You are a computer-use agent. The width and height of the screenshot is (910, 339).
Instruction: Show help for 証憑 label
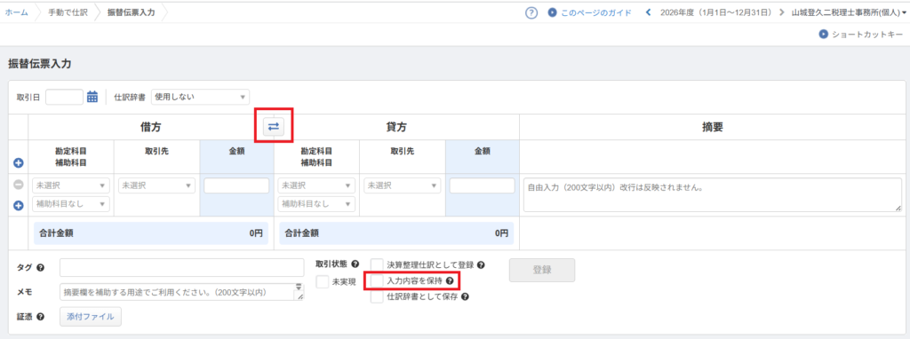pyautogui.click(x=40, y=317)
